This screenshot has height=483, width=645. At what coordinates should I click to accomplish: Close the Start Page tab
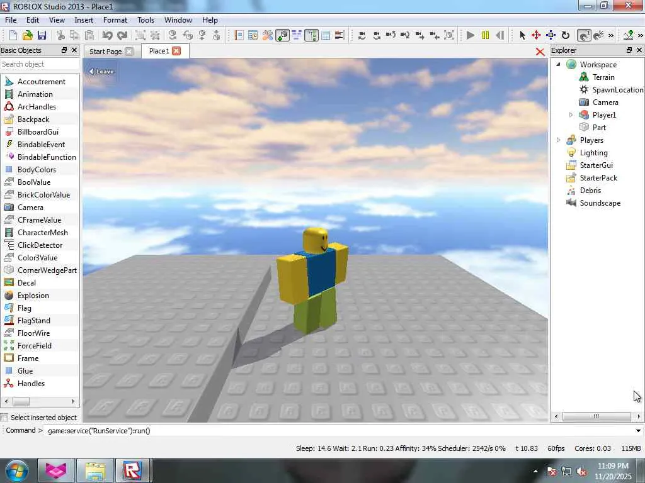(129, 52)
